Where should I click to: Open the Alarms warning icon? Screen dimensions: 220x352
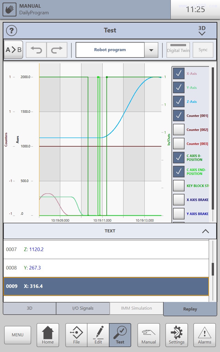pyautogui.click(x=205, y=335)
